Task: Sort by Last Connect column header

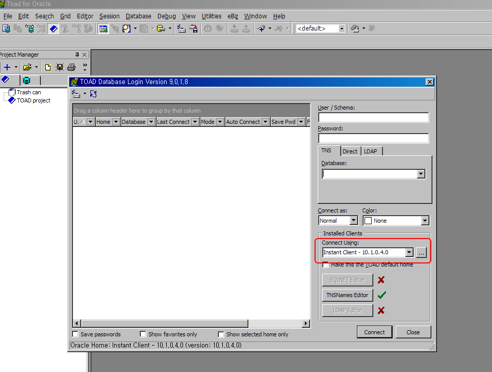Action: pos(173,122)
